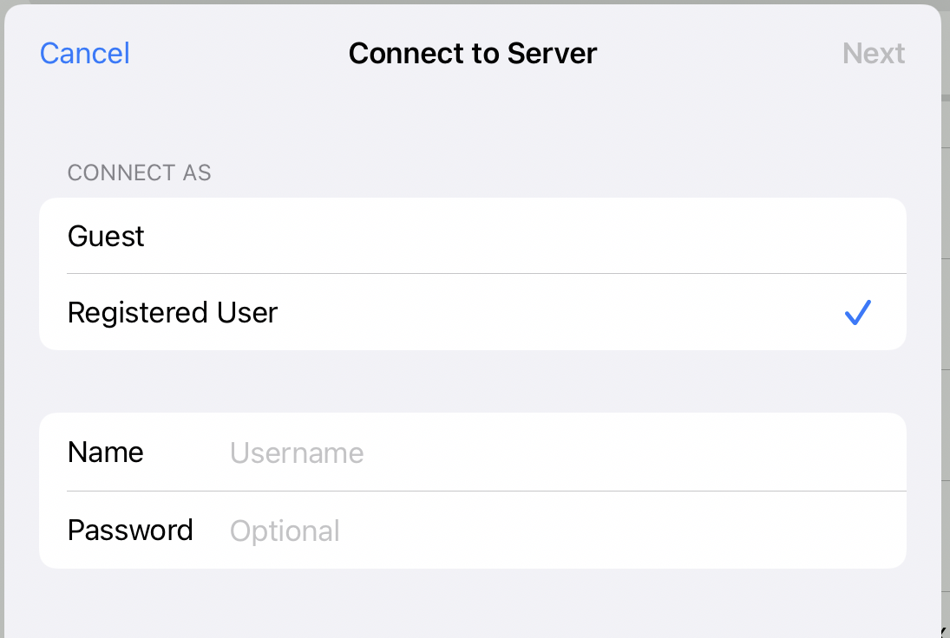950x638 pixels.
Task: Tap Registered User row to confirm selection
Action: pos(347,312)
